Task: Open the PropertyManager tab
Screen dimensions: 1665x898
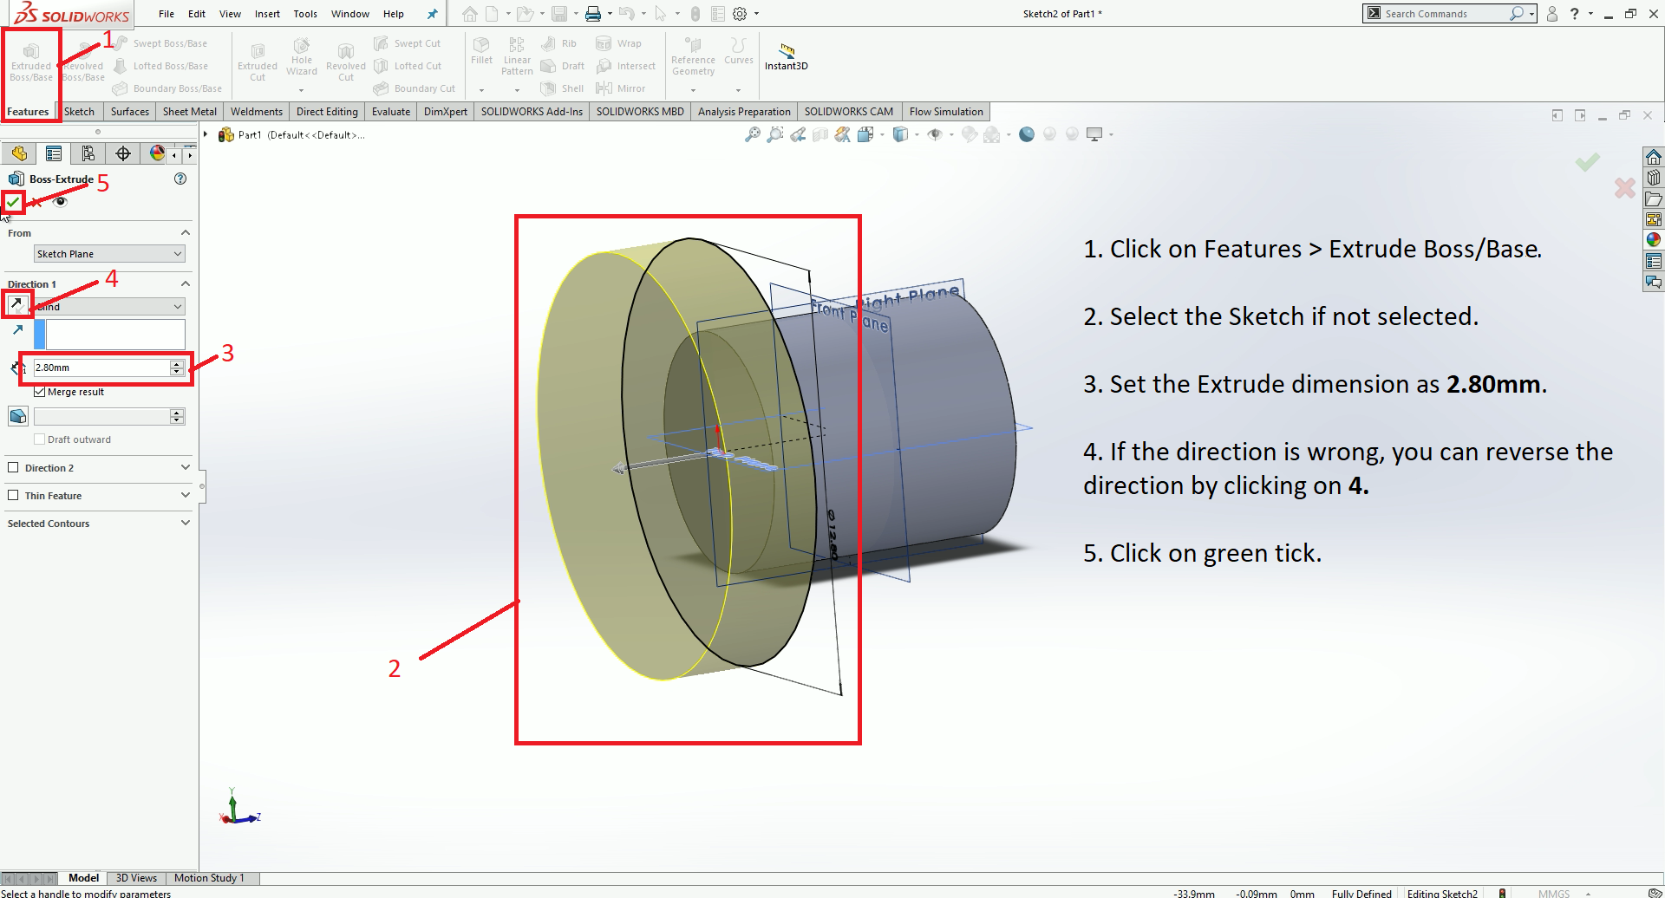Action: tap(54, 153)
